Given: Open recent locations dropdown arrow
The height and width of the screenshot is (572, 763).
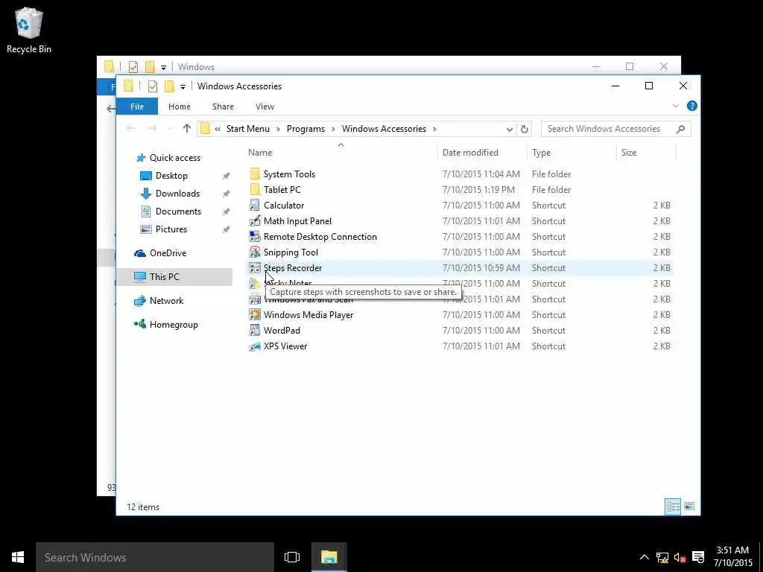Looking at the screenshot, I should coord(170,129).
